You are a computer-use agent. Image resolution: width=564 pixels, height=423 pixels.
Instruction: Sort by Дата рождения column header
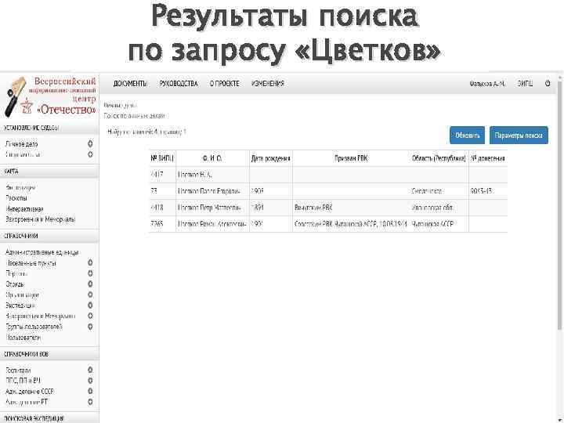(x=271, y=158)
